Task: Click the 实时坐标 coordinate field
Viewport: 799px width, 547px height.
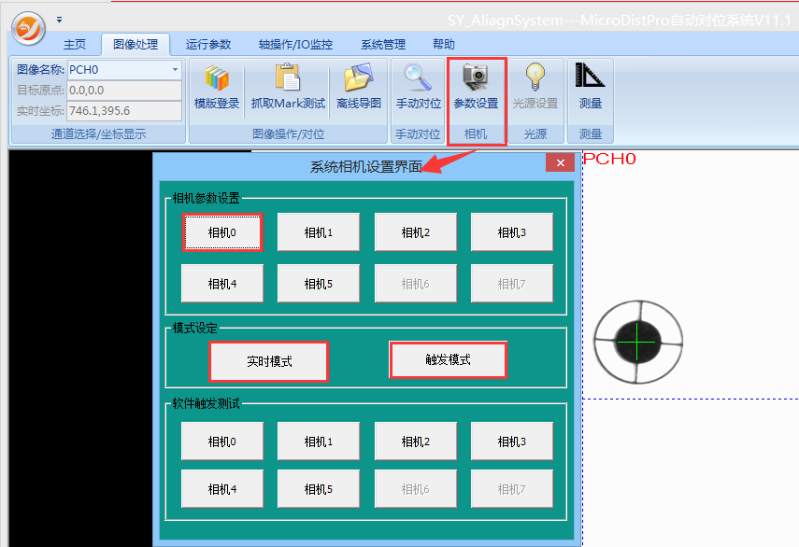Action: (124, 111)
